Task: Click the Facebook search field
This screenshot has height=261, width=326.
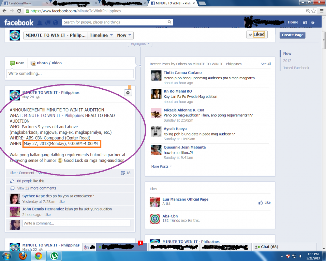Action: (x=114, y=22)
